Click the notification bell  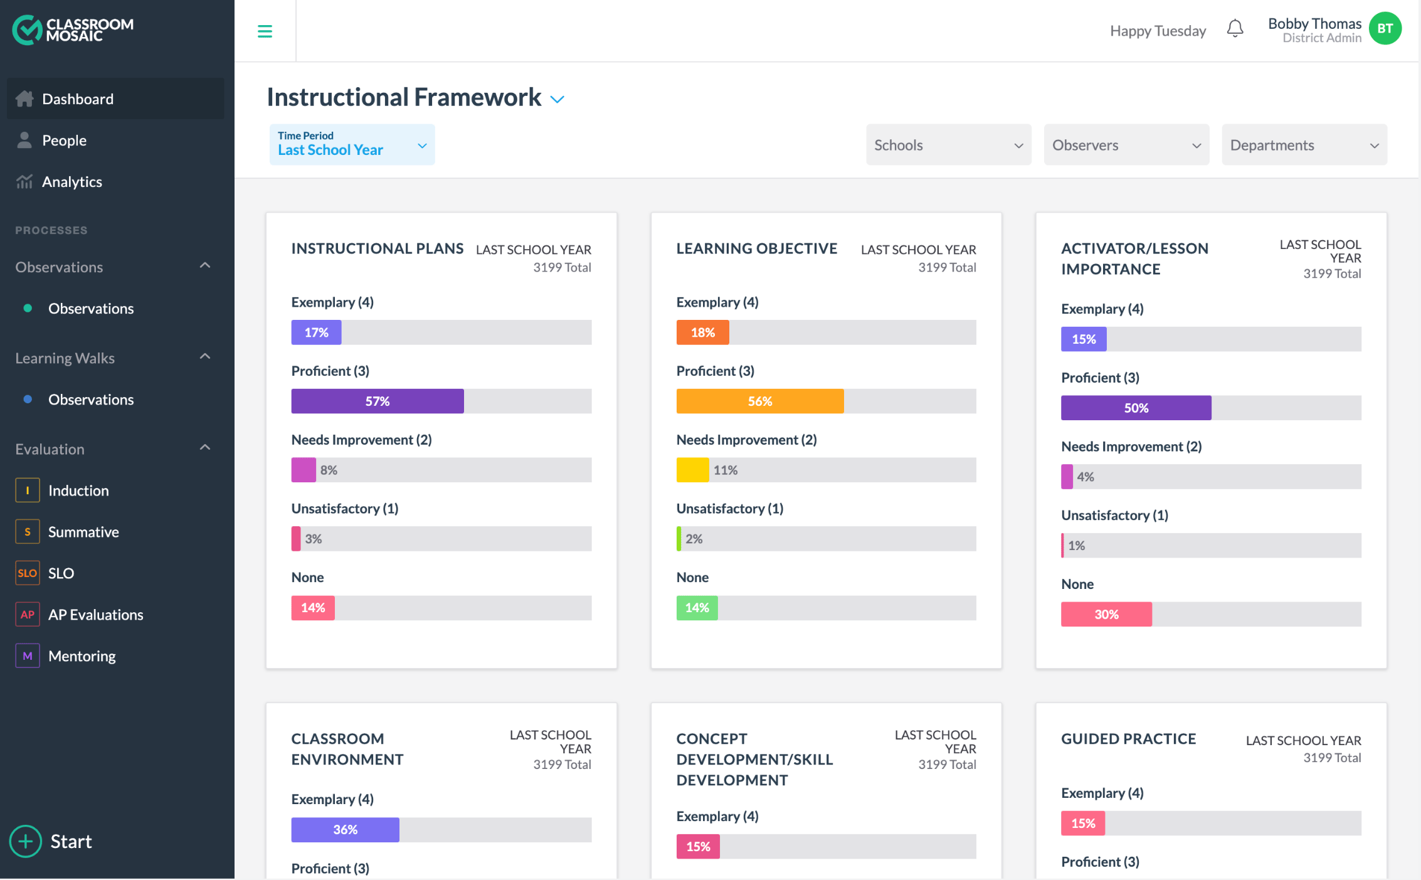point(1235,28)
